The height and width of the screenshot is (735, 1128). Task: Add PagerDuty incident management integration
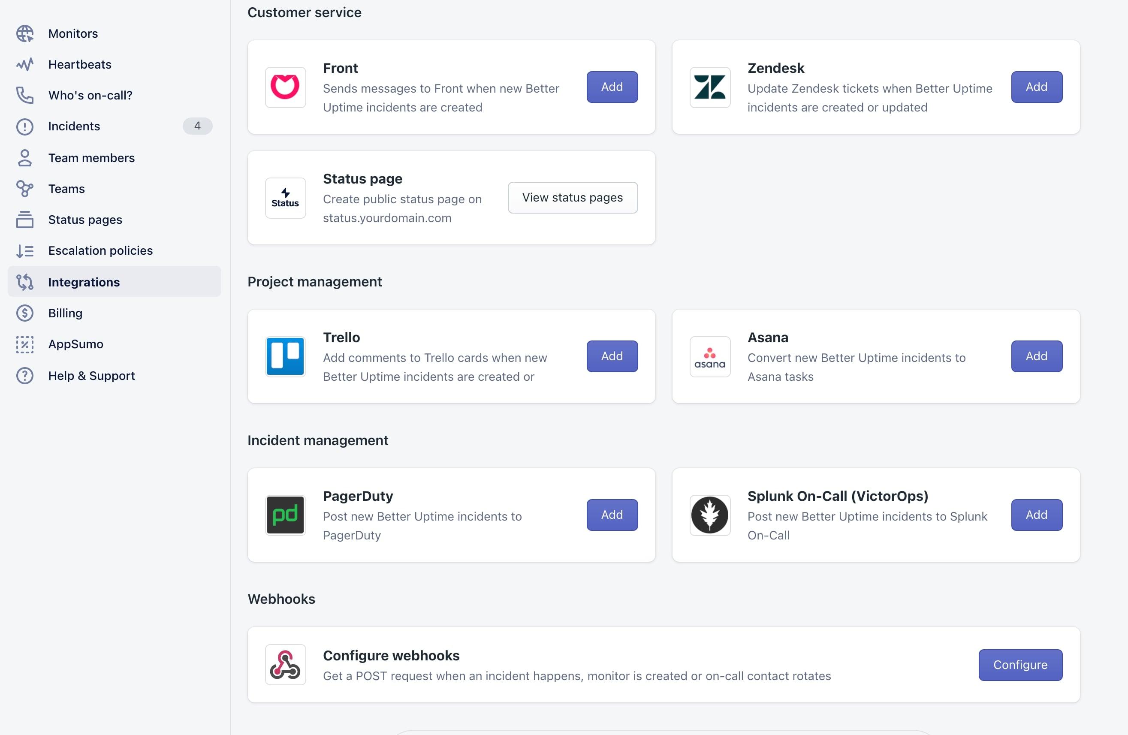[612, 514]
